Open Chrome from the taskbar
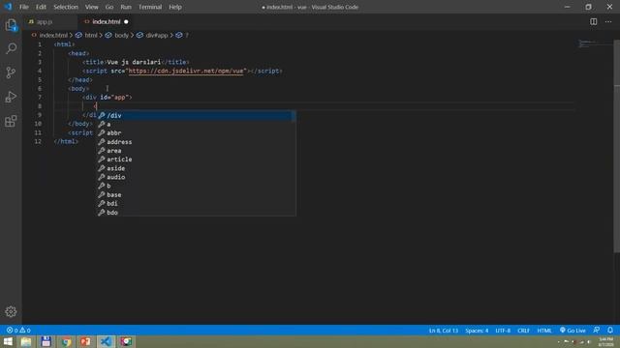This screenshot has height=348, width=620. coord(66,341)
